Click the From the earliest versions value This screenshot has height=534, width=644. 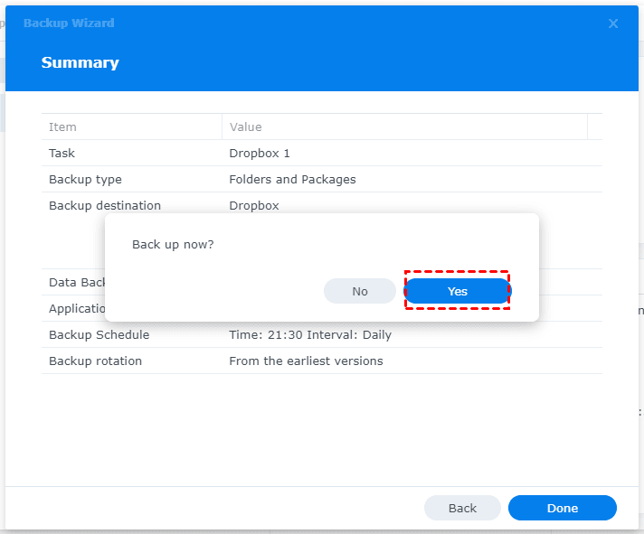pos(306,361)
